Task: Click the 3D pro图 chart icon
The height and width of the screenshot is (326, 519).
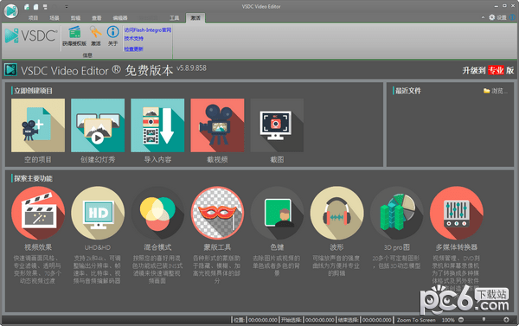Action: point(396,213)
